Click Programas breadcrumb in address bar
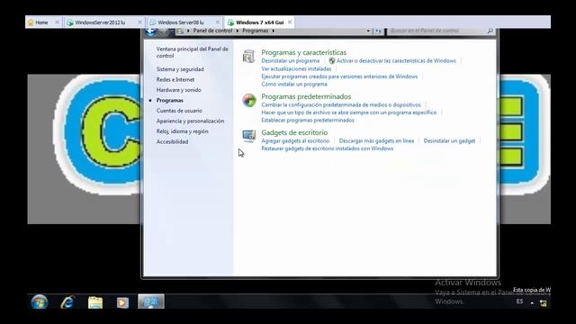The height and width of the screenshot is (324, 576). coord(255,31)
